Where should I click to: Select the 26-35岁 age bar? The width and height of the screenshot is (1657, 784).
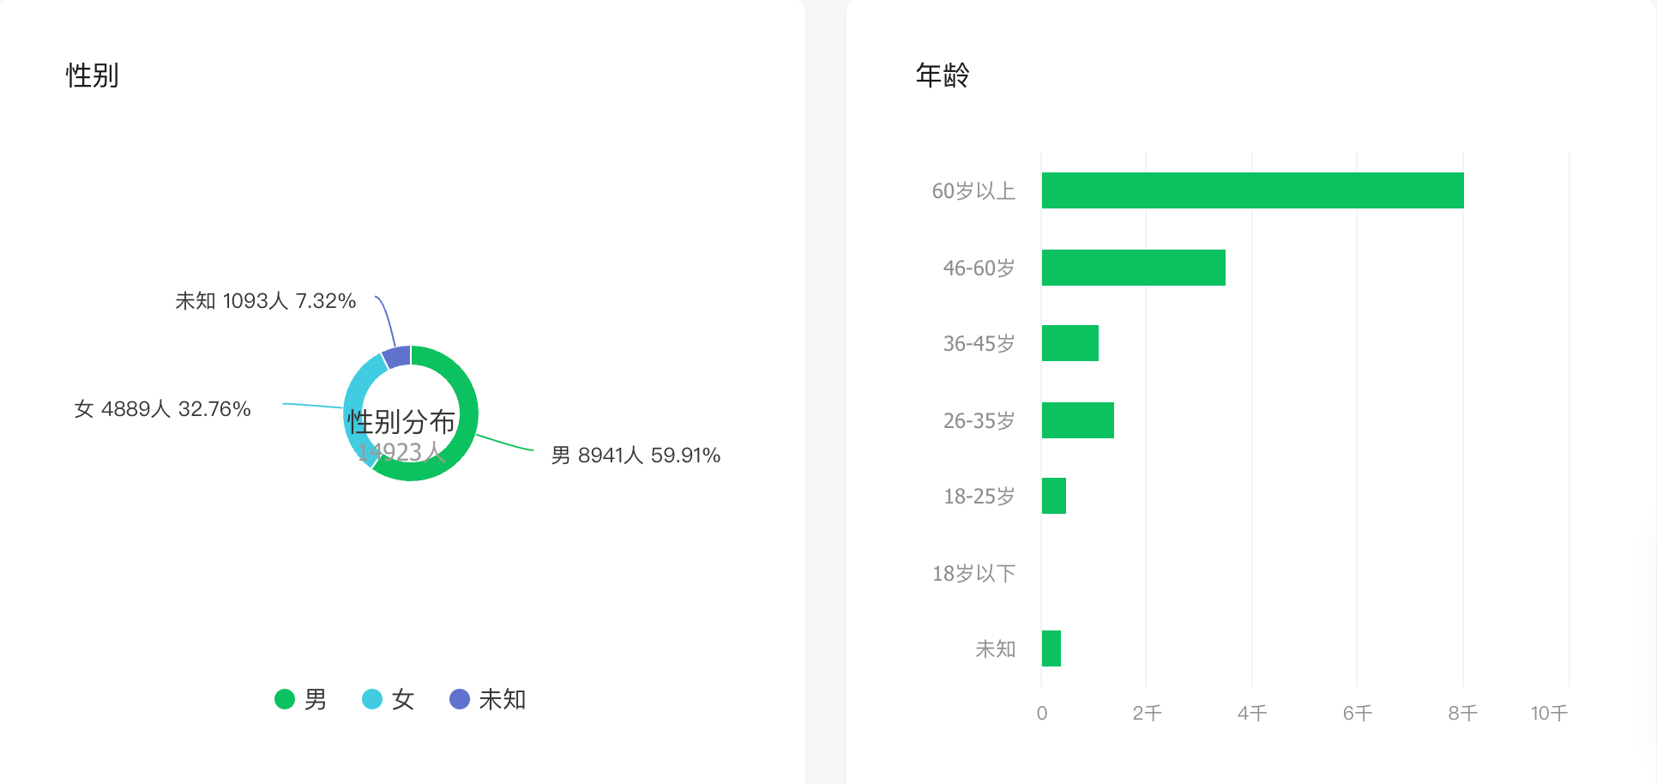point(1077,420)
